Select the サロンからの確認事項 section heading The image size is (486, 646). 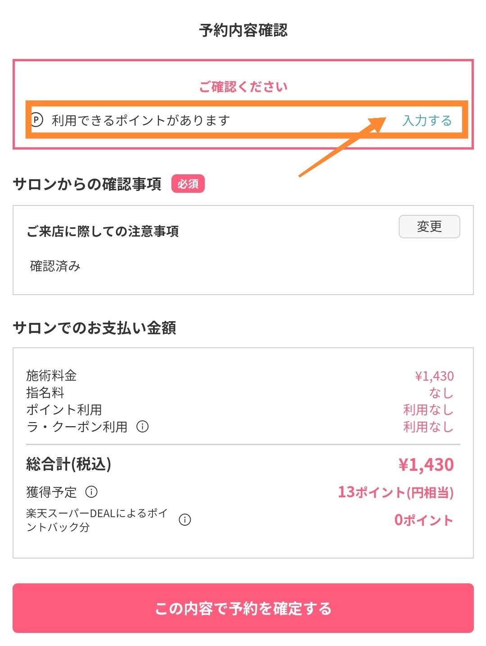pyautogui.click(x=87, y=184)
